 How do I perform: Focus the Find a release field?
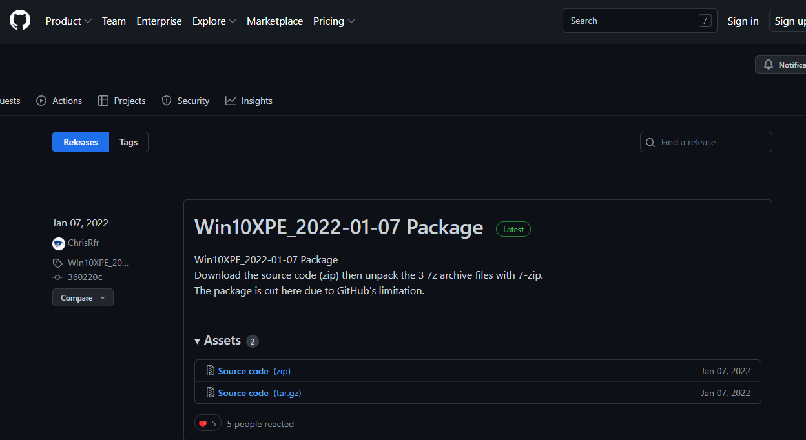pos(706,142)
